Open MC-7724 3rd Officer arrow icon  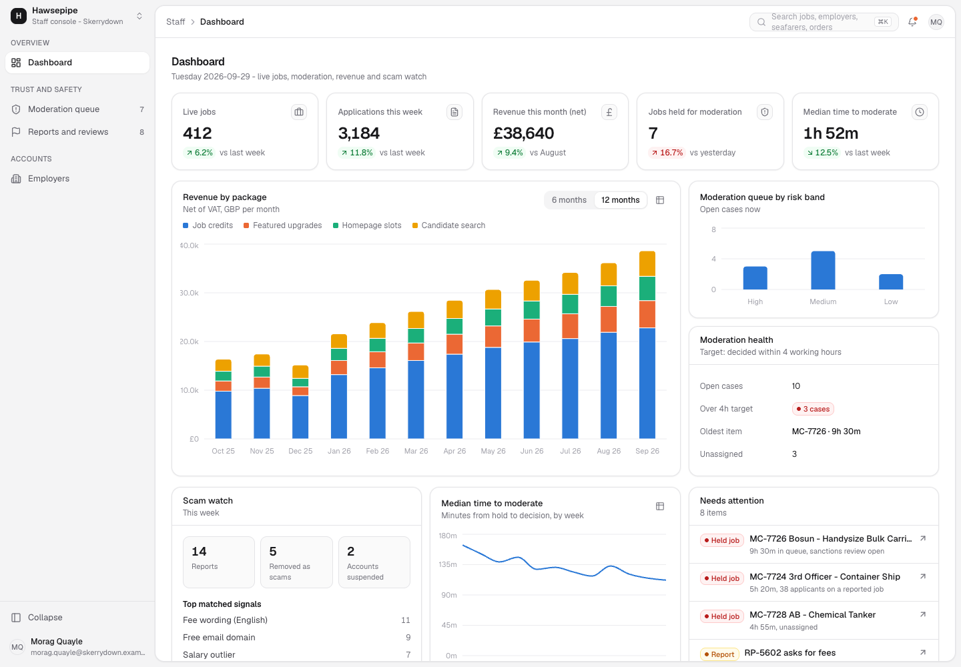923,576
